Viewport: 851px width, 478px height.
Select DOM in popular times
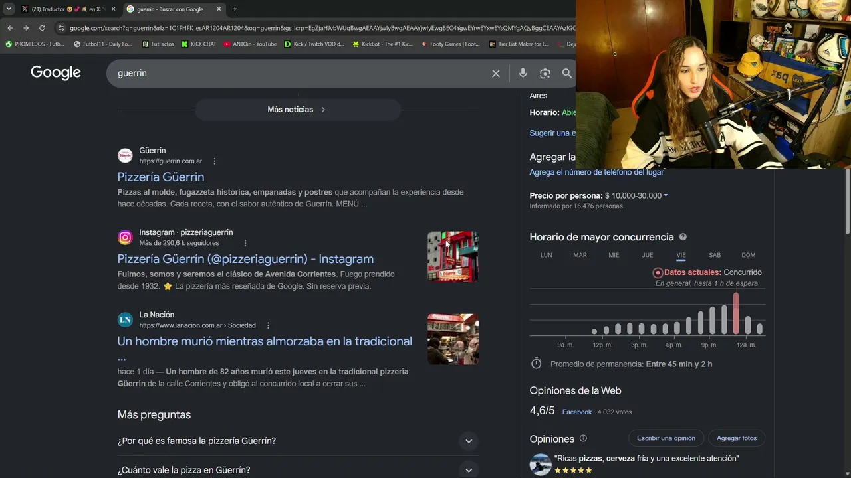(749, 255)
